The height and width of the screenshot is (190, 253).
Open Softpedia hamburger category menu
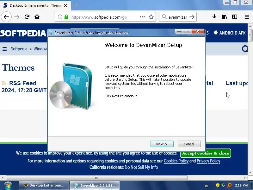[4, 49]
